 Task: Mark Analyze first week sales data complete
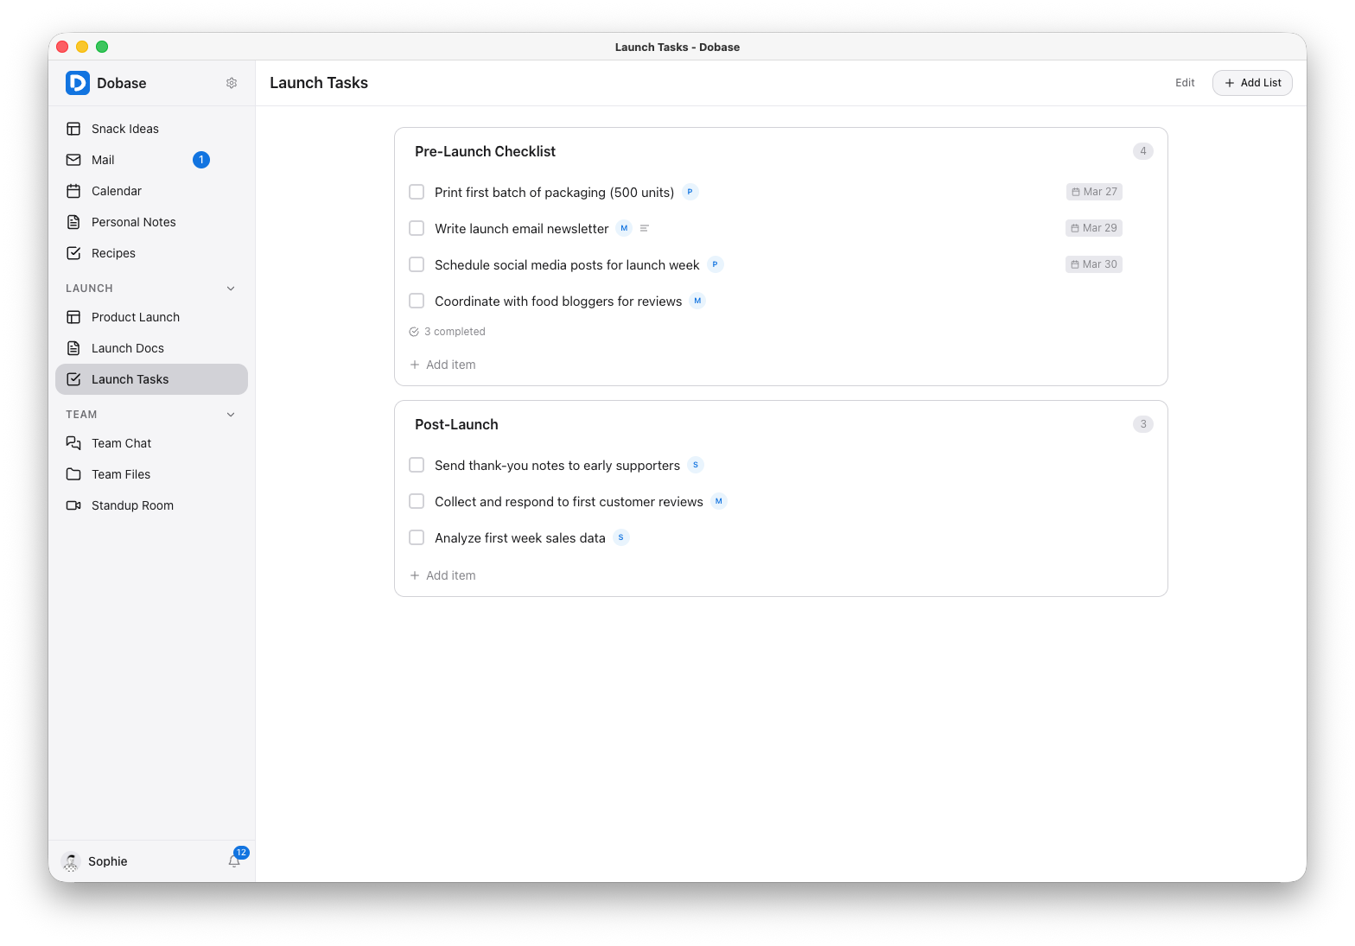[x=417, y=537]
